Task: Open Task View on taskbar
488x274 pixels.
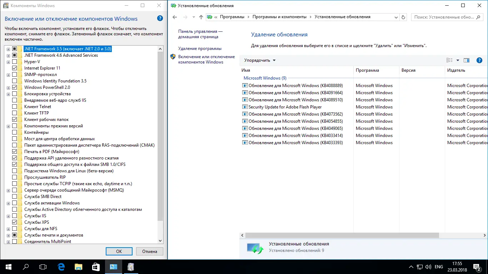Action: 43,267
